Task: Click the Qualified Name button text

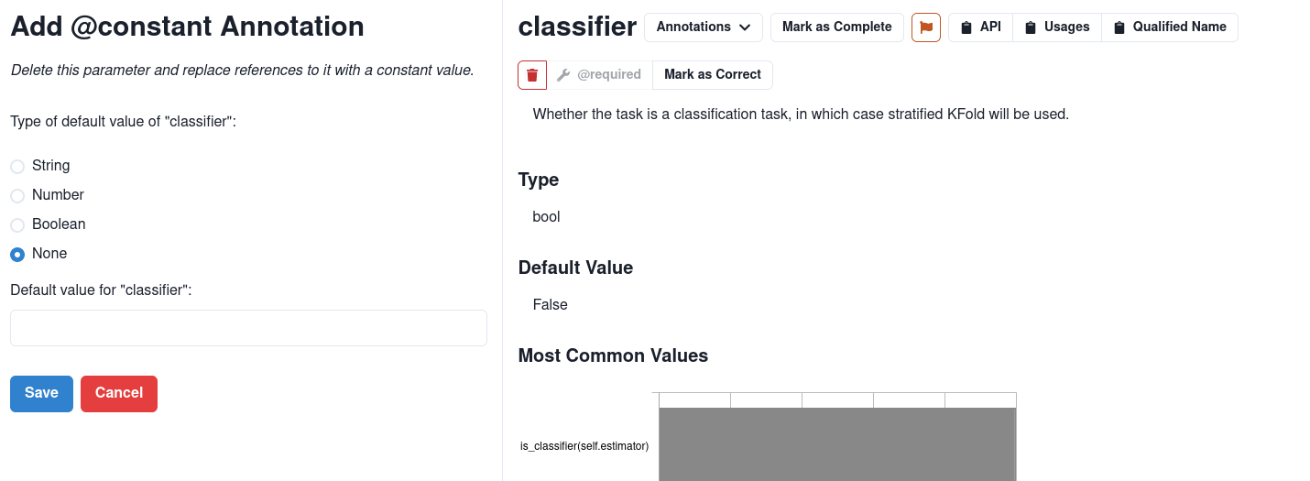Action: tap(1180, 27)
